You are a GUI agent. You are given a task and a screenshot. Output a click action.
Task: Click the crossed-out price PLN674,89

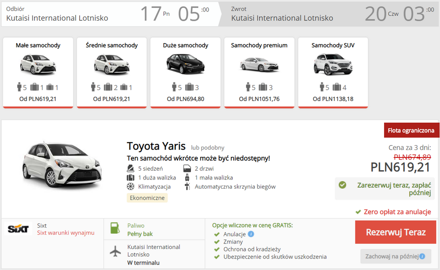(412, 157)
